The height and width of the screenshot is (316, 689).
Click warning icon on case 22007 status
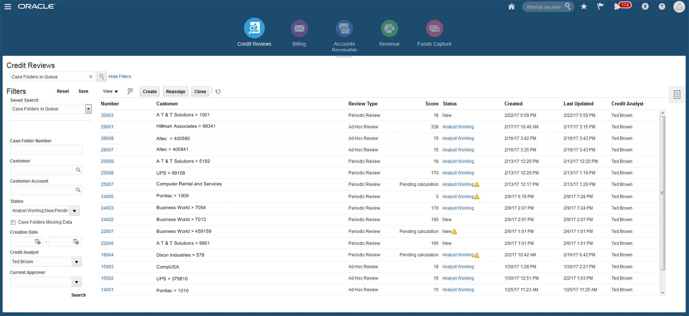[x=454, y=232]
